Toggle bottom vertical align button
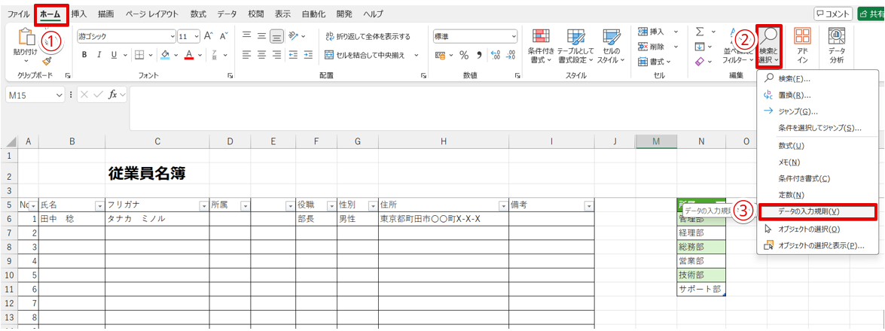885x331 pixels. [x=276, y=36]
